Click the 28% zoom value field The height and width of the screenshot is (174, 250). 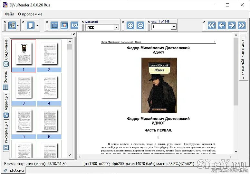(x=100, y=27)
